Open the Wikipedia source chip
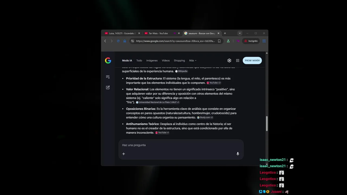 [x=181, y=71]
